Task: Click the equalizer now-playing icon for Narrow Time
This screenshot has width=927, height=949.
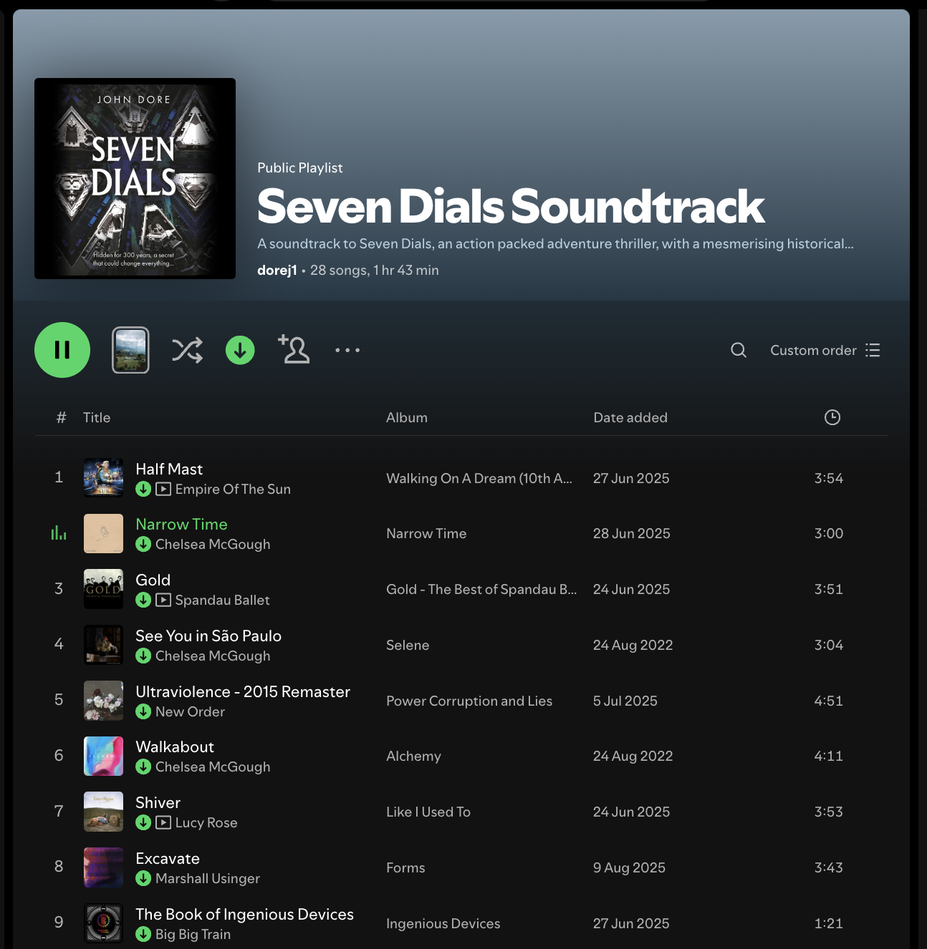Action: point(59,533)
